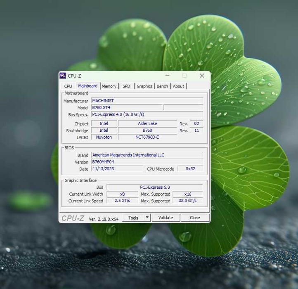Click the Southbridge B760 value

[x=147, y=130]
